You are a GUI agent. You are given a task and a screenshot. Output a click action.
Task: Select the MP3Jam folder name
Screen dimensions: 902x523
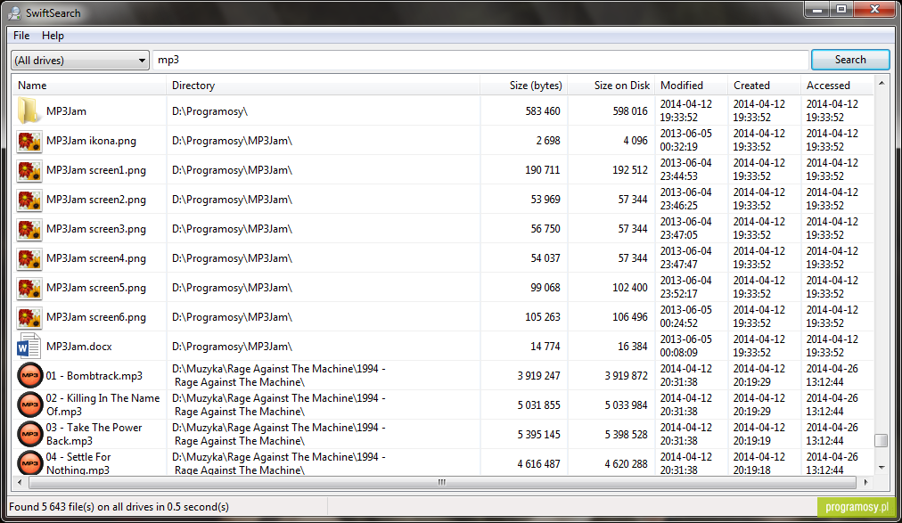coord(66,110)
